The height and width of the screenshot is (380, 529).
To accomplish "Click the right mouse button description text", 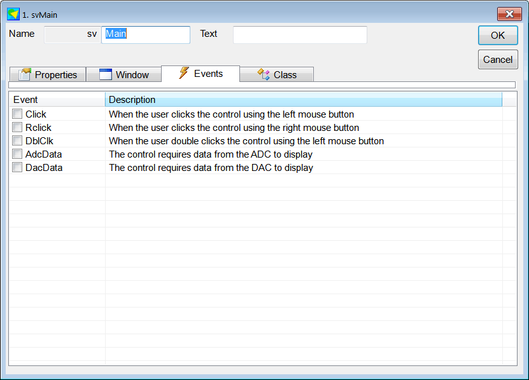I will tap(234, 128).
